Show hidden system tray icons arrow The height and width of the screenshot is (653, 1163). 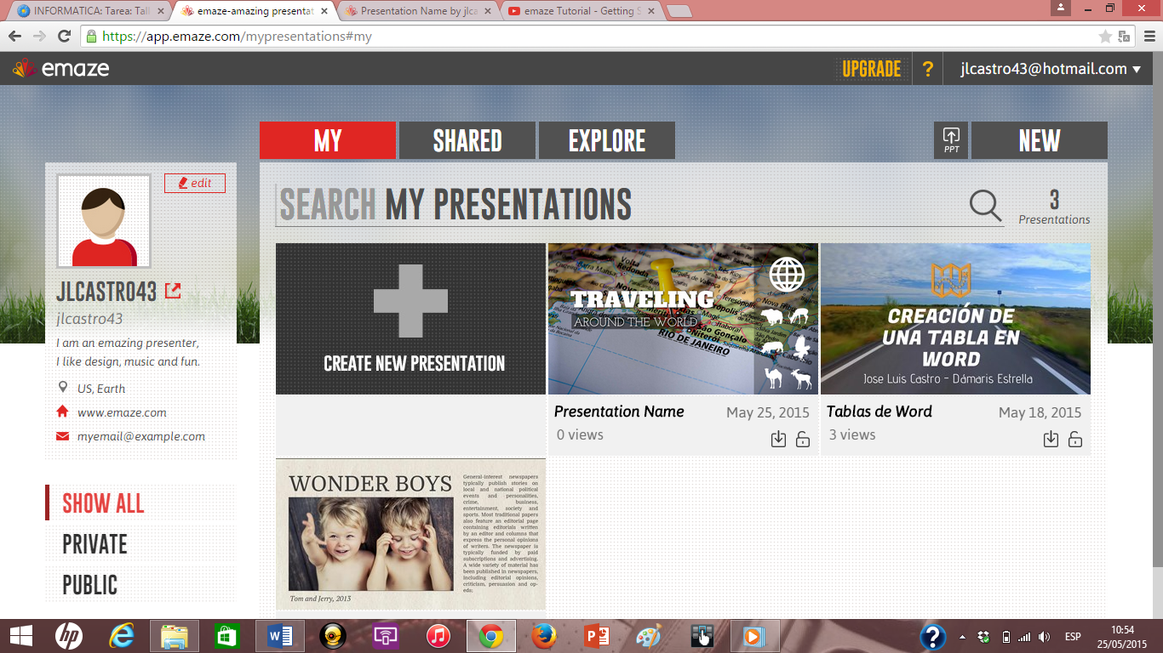coord(962,637)
